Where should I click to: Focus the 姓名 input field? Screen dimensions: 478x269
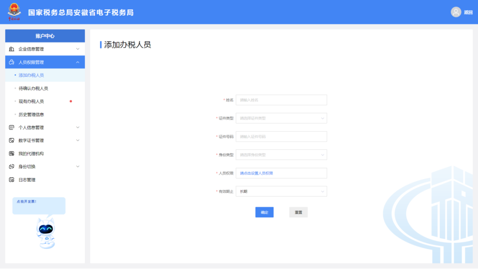click(x=281, y=100)
